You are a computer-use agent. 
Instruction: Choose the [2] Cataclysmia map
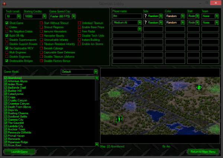click(x=49, y=94)
